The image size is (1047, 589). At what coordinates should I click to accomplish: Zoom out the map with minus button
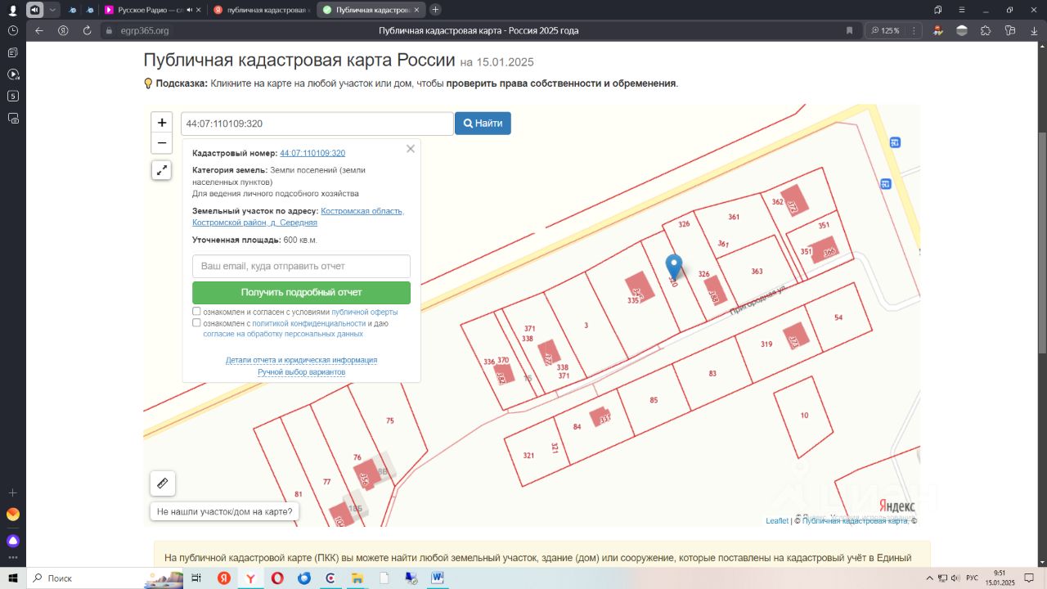pos(162,143)
